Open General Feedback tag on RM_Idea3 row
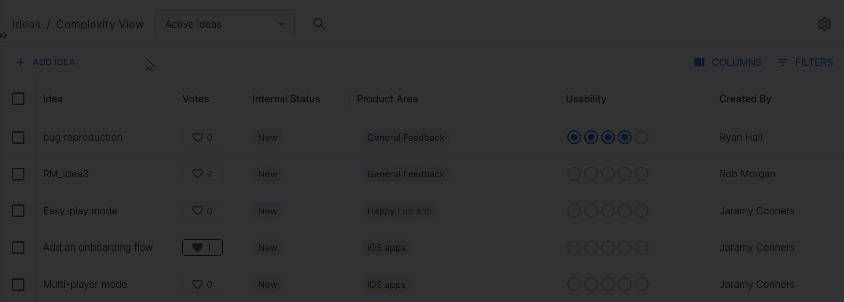844x302 pixels. point(406,174)
